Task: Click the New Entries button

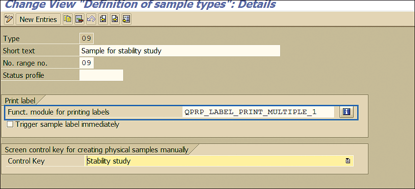Action: pos(38,19)
